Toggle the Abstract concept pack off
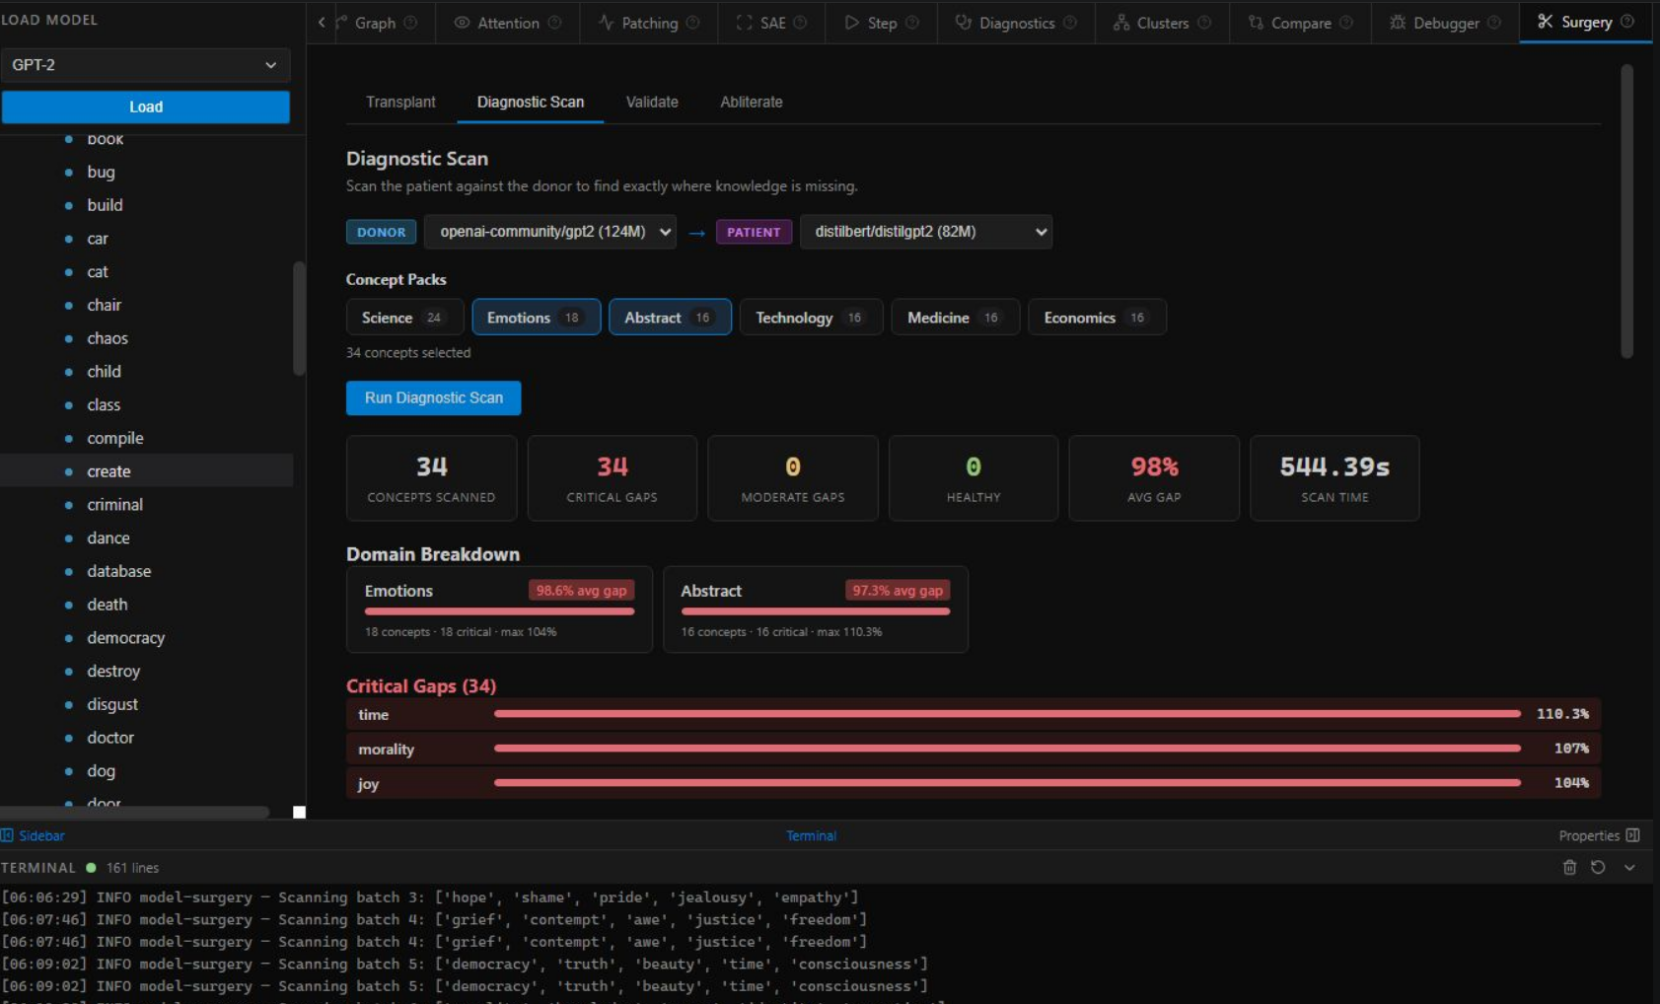1660x1004 pixels. (x=669, y=318)
